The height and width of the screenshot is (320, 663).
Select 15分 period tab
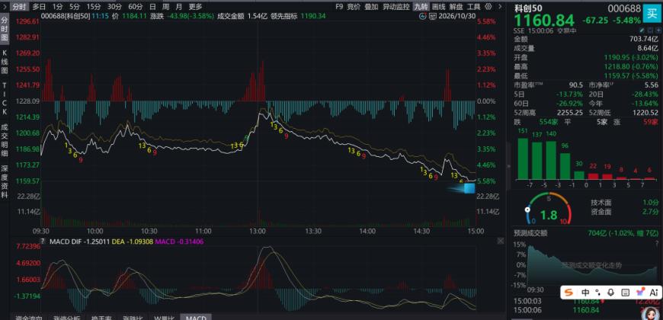[x=93, y=7]
